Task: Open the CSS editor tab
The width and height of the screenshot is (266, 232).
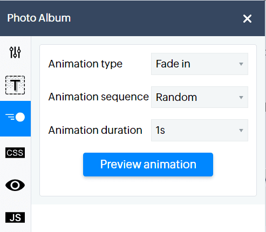Action: click(x=15, y=153)
